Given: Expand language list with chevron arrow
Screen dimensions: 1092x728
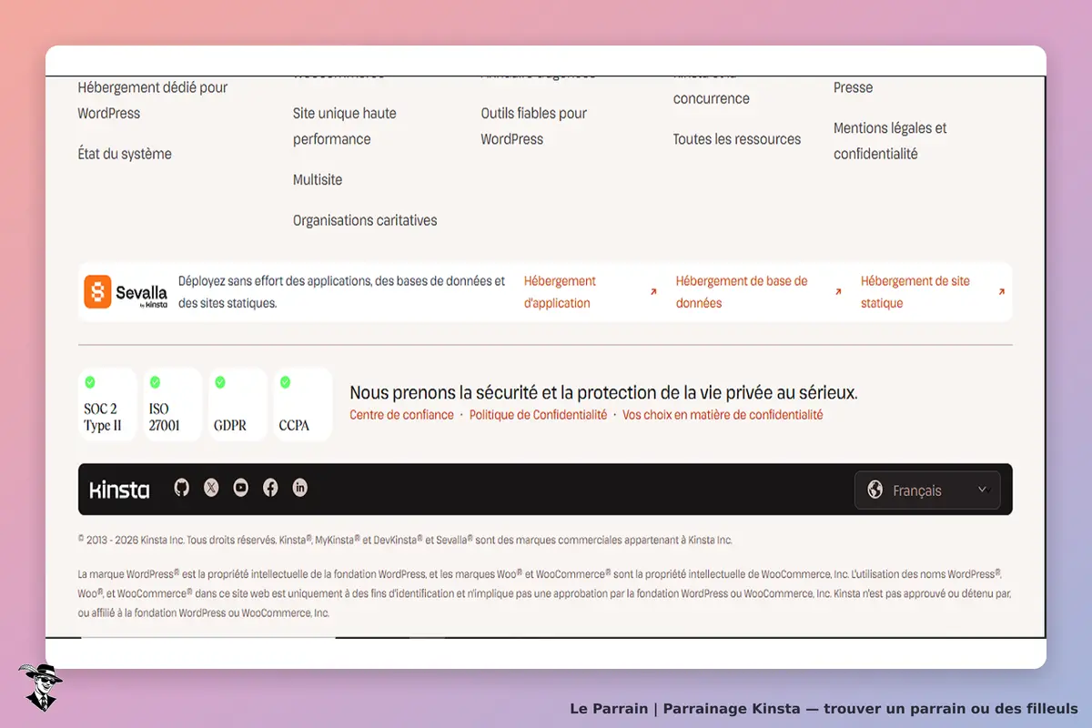Looking at the screenshot, I should tap(982, 490).
